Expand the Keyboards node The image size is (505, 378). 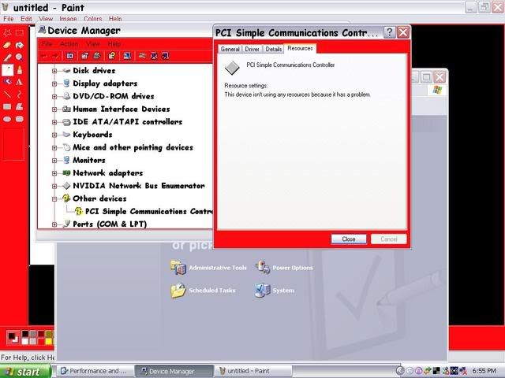(54, 135)
